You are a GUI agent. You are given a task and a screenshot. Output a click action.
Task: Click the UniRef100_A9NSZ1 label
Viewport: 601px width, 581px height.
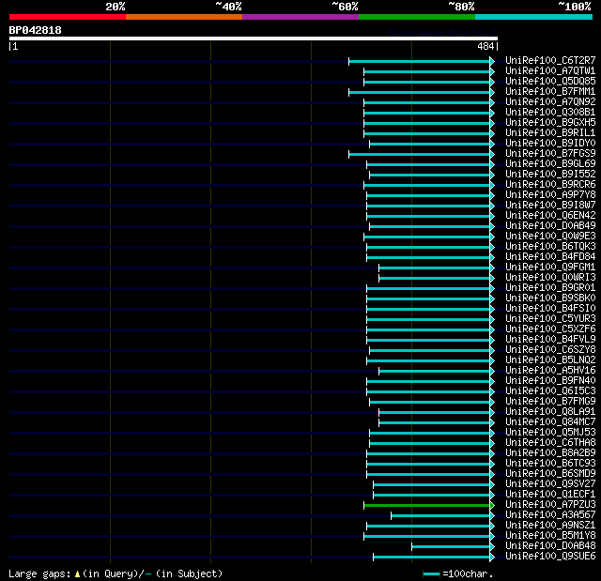pos(550,526)
